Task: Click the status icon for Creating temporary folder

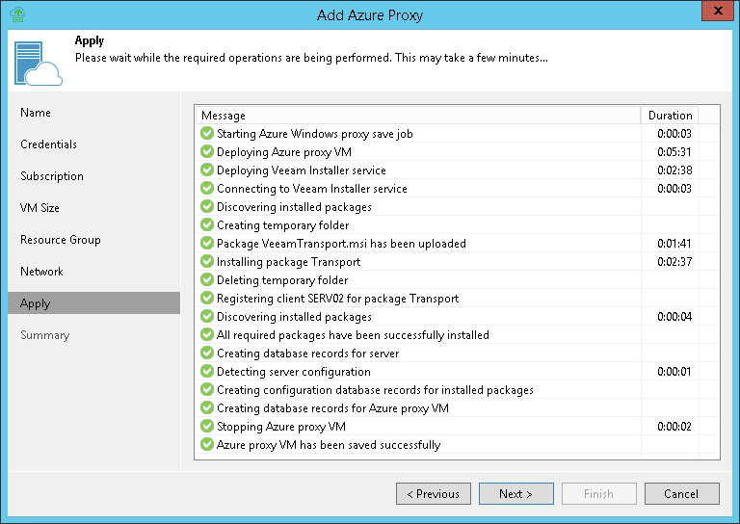Action: [207, 225]
